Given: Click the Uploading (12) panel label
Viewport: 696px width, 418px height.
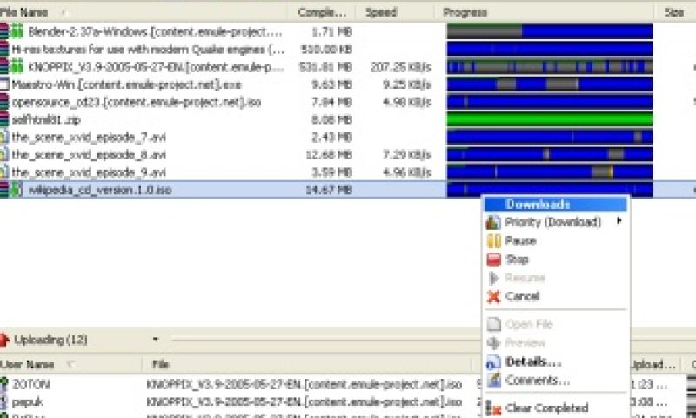Looking at the screenshot, I should click(x=50, y=340).
